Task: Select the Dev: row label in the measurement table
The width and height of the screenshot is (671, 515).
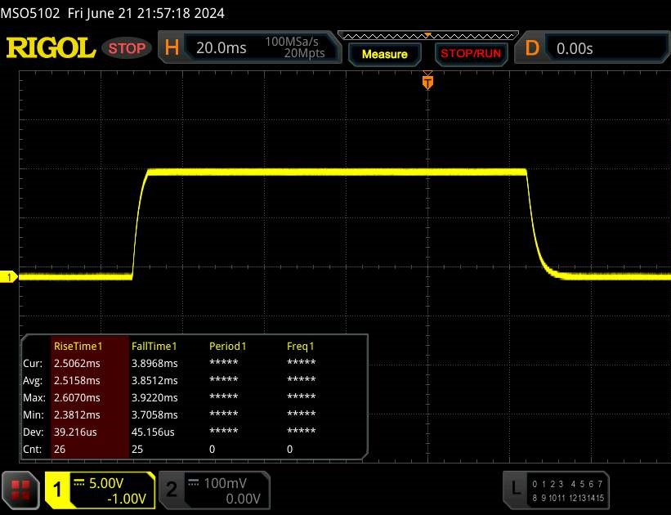Action: click(33, 432)
